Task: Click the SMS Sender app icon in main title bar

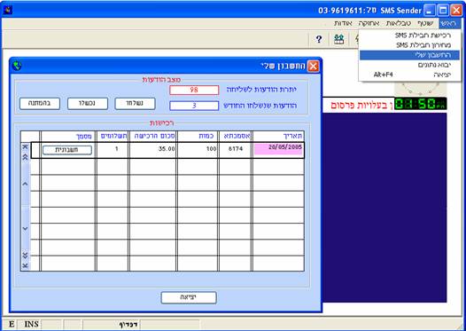Action: (x=7, y=10)
